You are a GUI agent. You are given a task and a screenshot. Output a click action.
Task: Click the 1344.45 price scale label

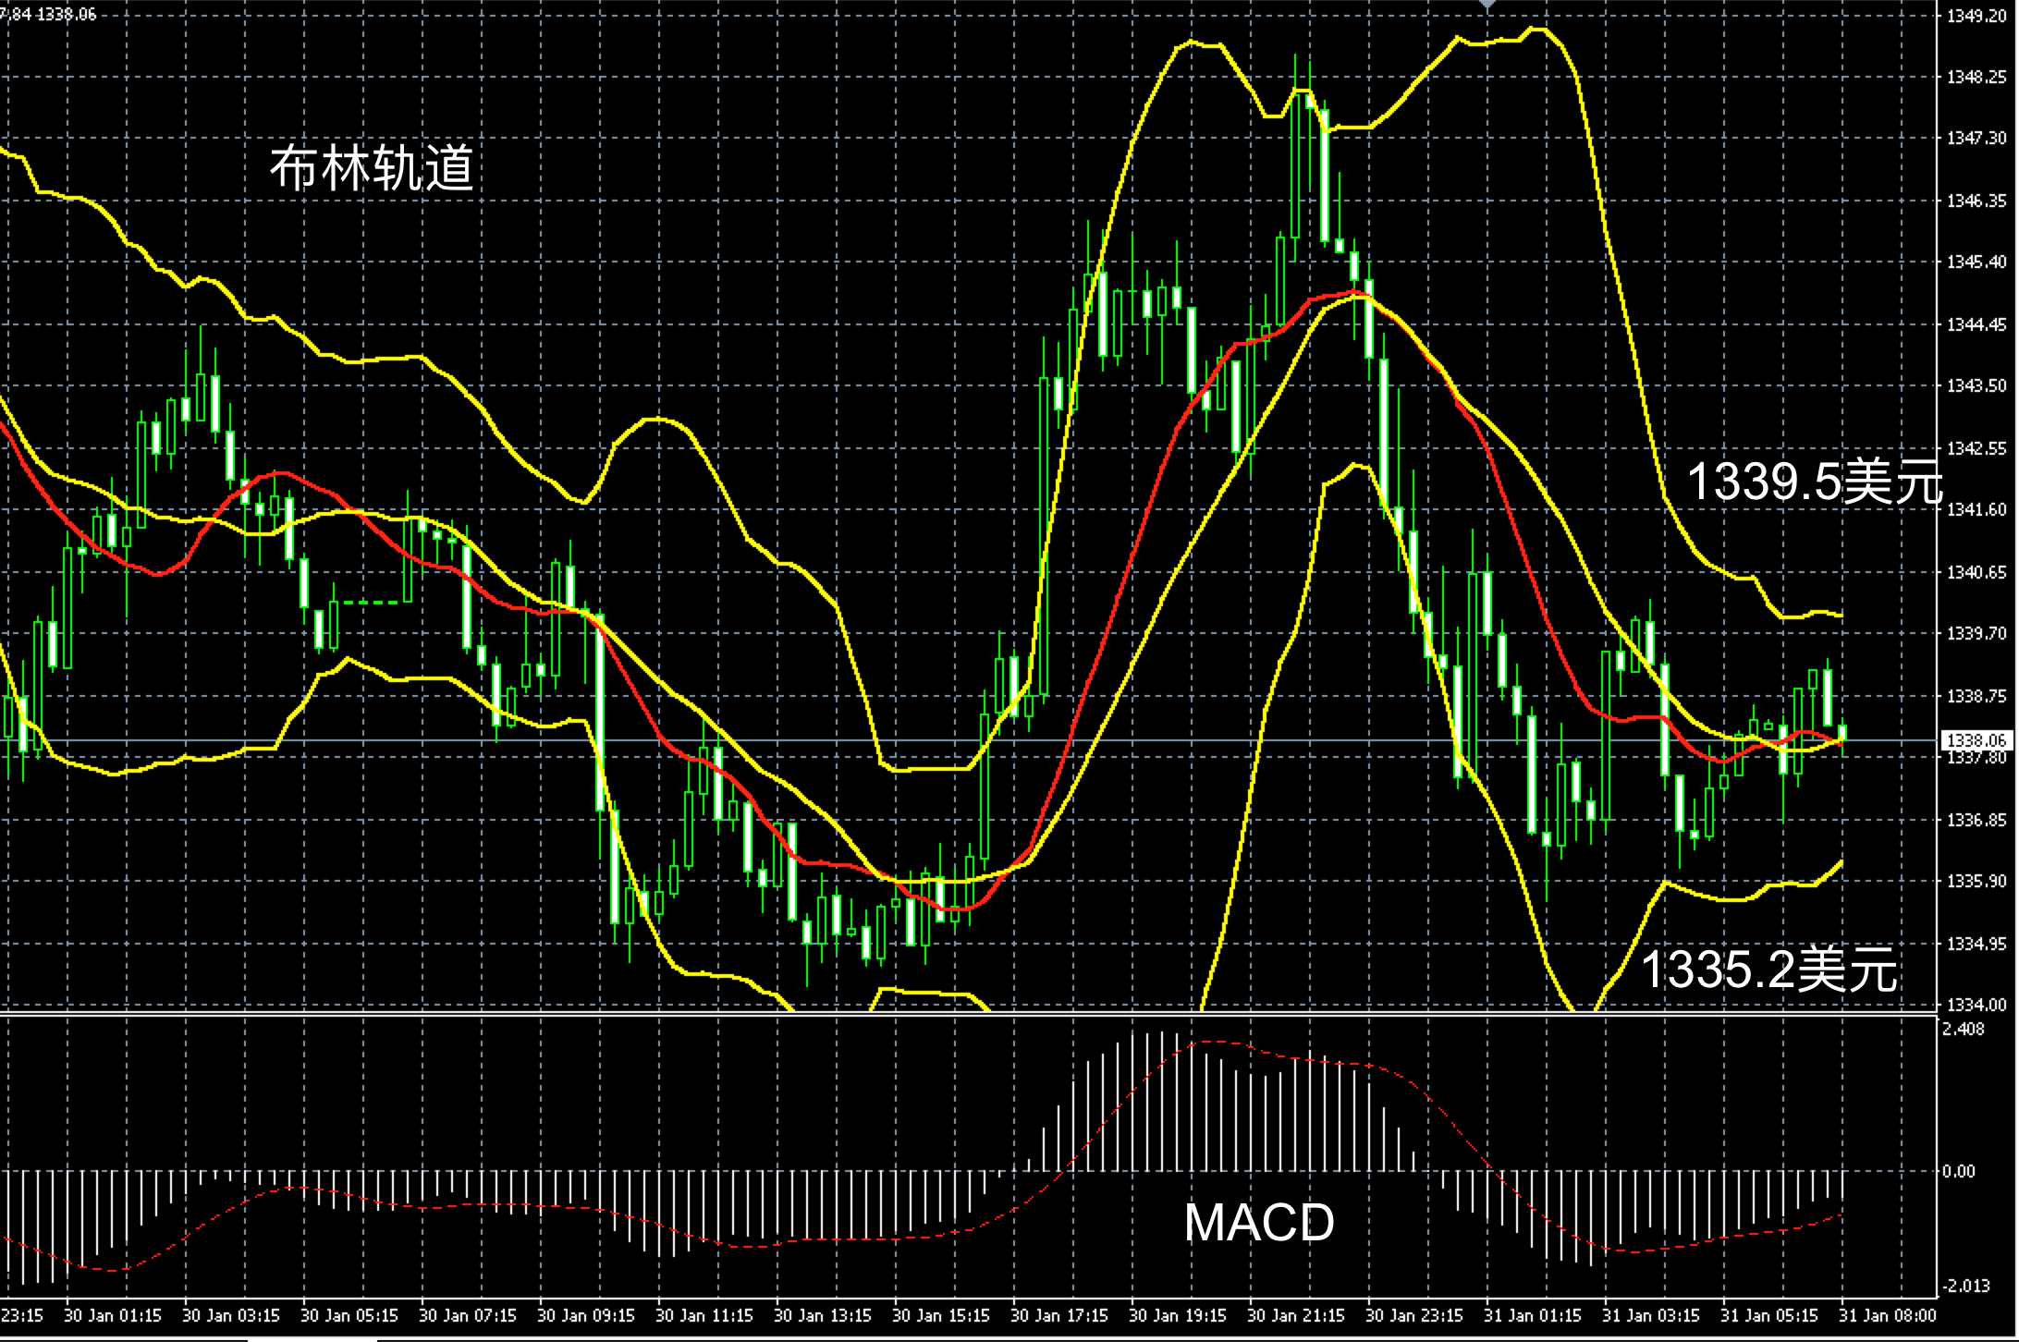click(x=1976, y=324)
